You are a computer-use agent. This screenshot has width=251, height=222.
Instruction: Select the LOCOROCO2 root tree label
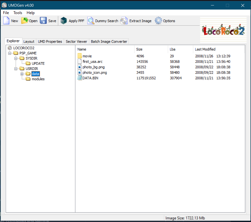pos(24,48)
